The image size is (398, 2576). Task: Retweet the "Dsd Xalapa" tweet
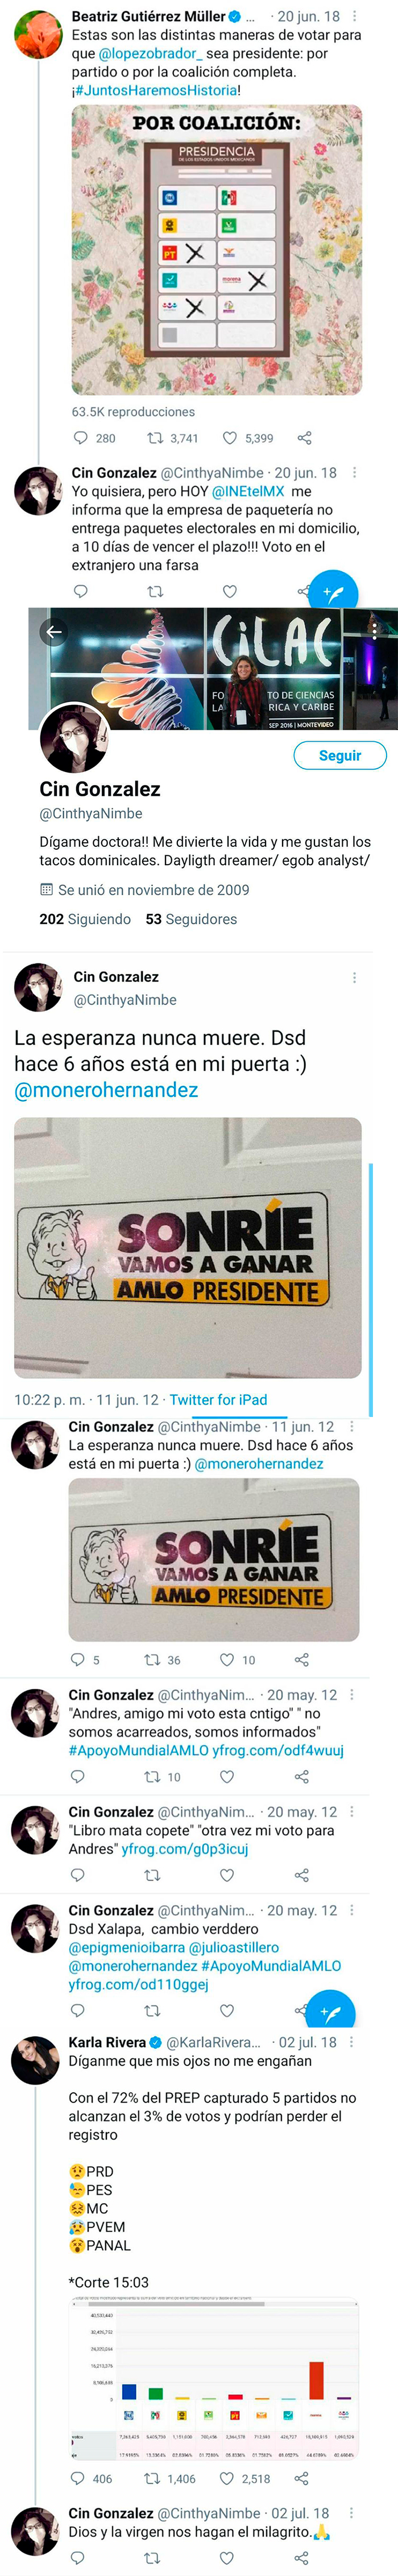(152, 2010)
